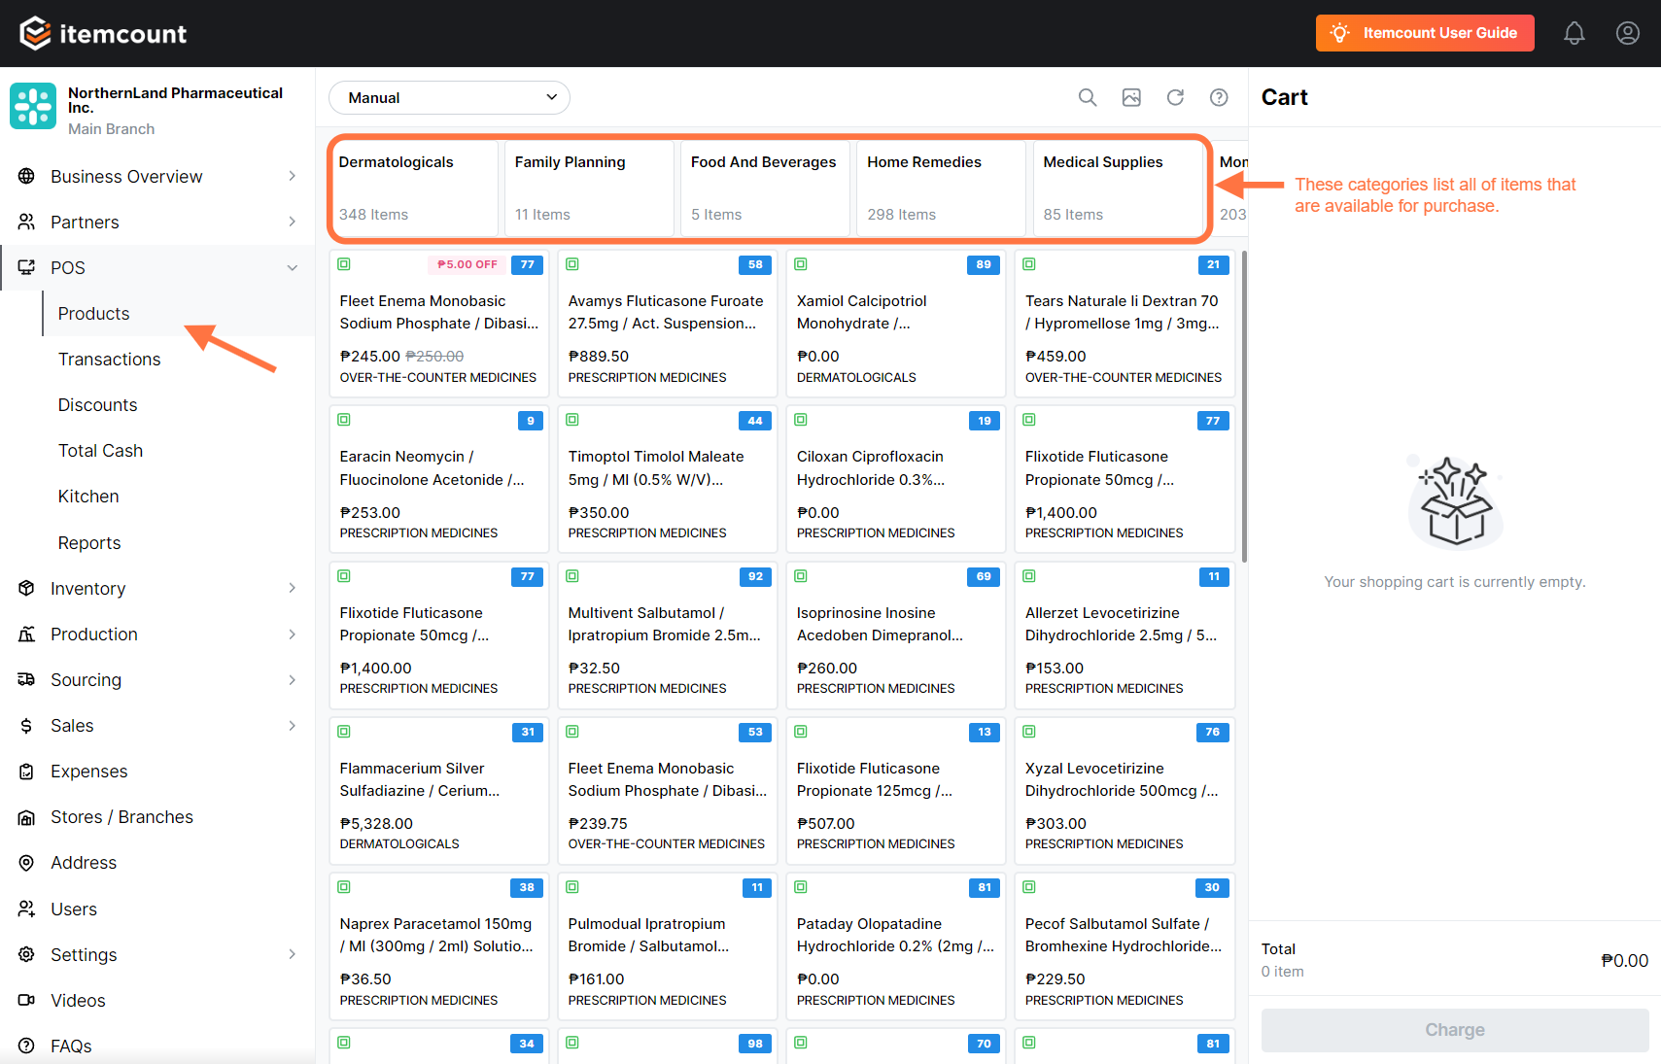
Task: Click the green indicator on Xamiol Calcipotriol card
Action: (801, 264)
